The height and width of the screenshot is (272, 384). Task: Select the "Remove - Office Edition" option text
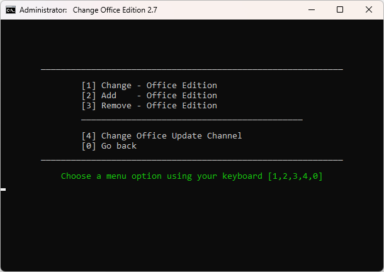(x=159, y=106)
